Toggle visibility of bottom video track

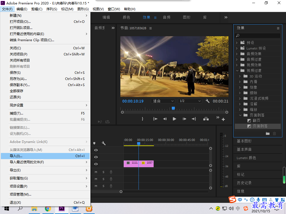96,164
